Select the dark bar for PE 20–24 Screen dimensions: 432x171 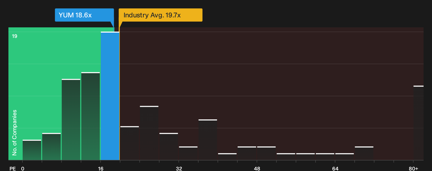[x=130, y=143]
